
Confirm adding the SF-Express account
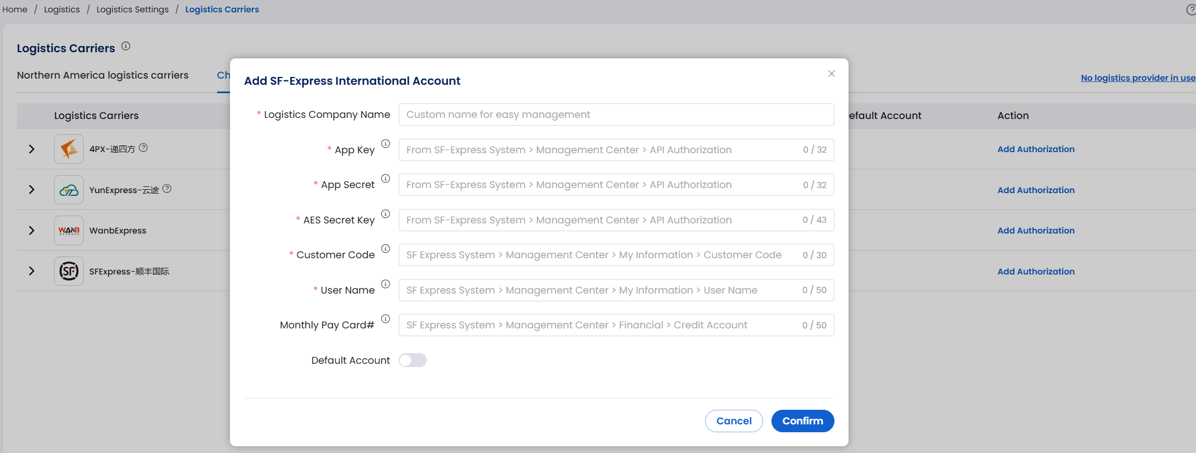coord(802,421)
